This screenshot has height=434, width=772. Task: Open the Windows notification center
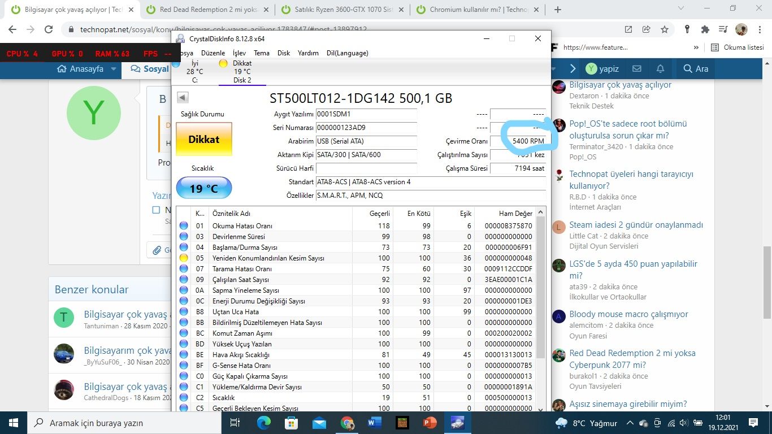pos(753,423)
